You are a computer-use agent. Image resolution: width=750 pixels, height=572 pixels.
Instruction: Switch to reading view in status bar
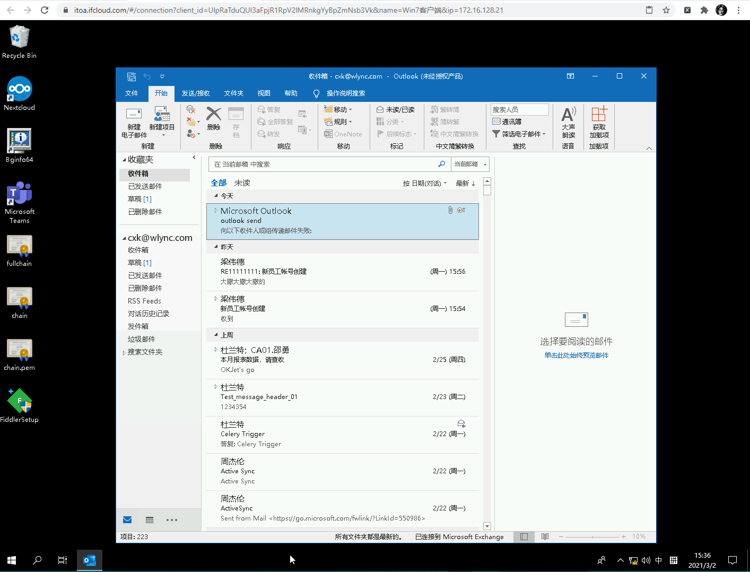545,536
